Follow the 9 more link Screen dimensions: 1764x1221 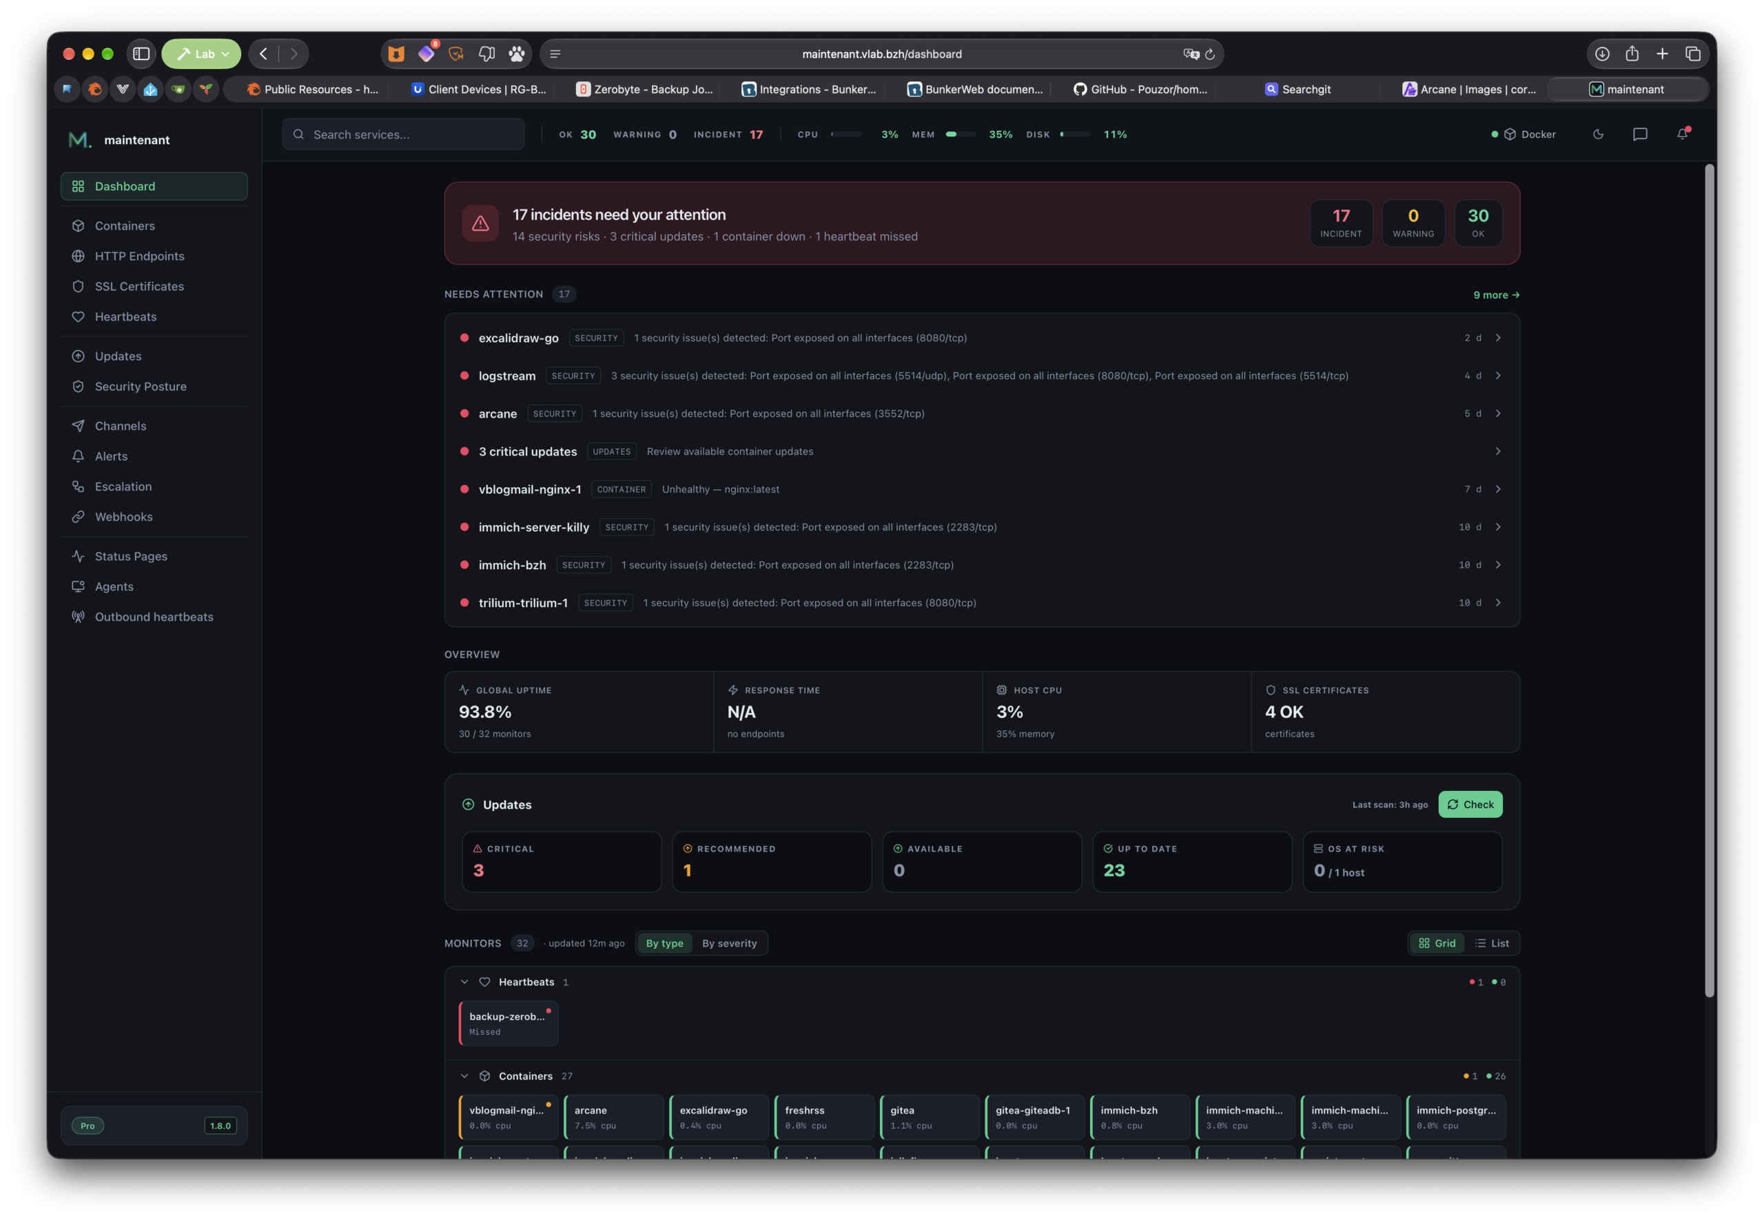tap(1495, 294)
